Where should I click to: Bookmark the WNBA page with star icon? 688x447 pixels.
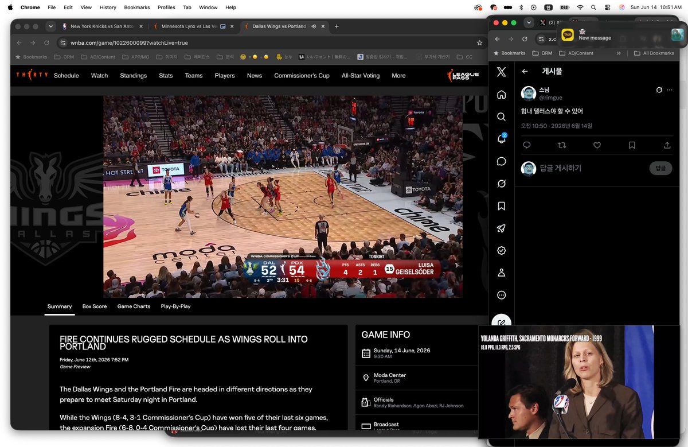tap(479, 42)
